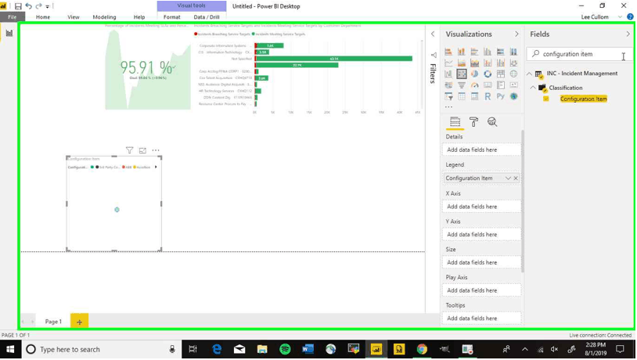Screen dimensions: 637x360
Task: Collapse the Fields pane
Action: click(628, 34)
